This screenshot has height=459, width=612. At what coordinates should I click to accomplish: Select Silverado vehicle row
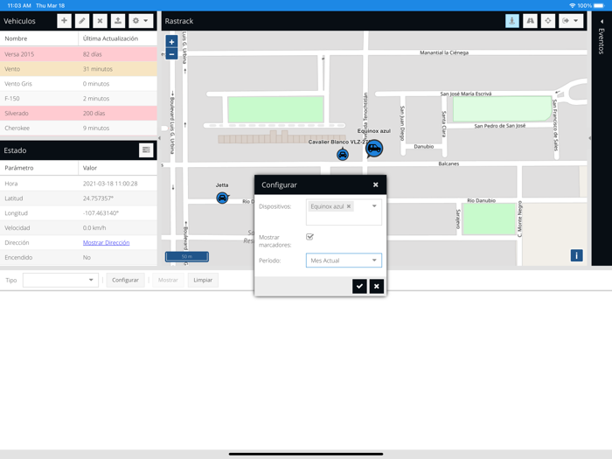[x=79, y=113]
